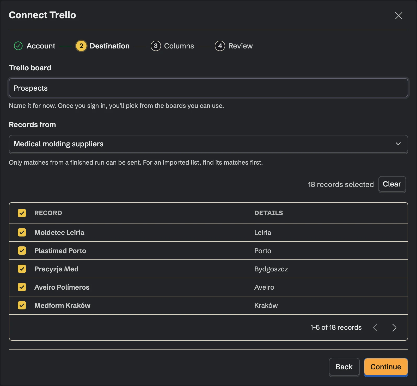
Task: Jump to the Review step
Action: click(241, 46)
